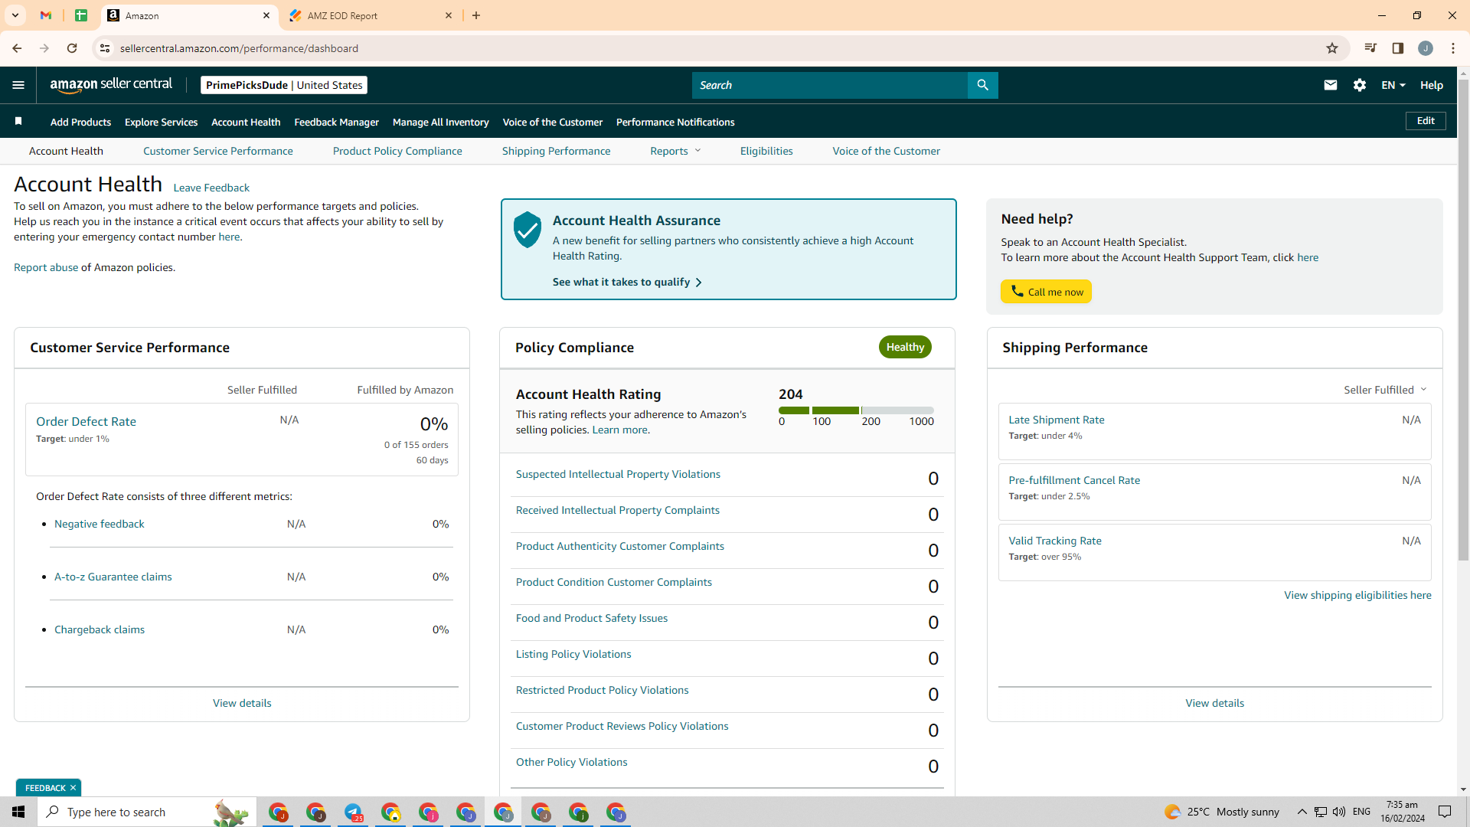
Task: Open the Seller Central settings gear
Action: (1360, 85)
